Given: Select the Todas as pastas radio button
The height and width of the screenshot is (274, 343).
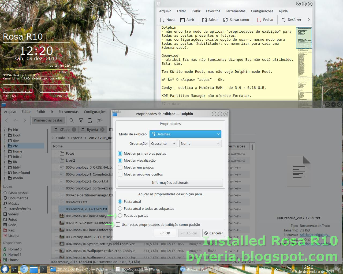Looking at the screenshot, I should (120, 215).
